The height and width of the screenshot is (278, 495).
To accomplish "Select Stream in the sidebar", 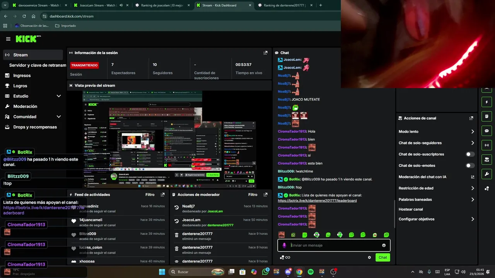I will [33, 55].
